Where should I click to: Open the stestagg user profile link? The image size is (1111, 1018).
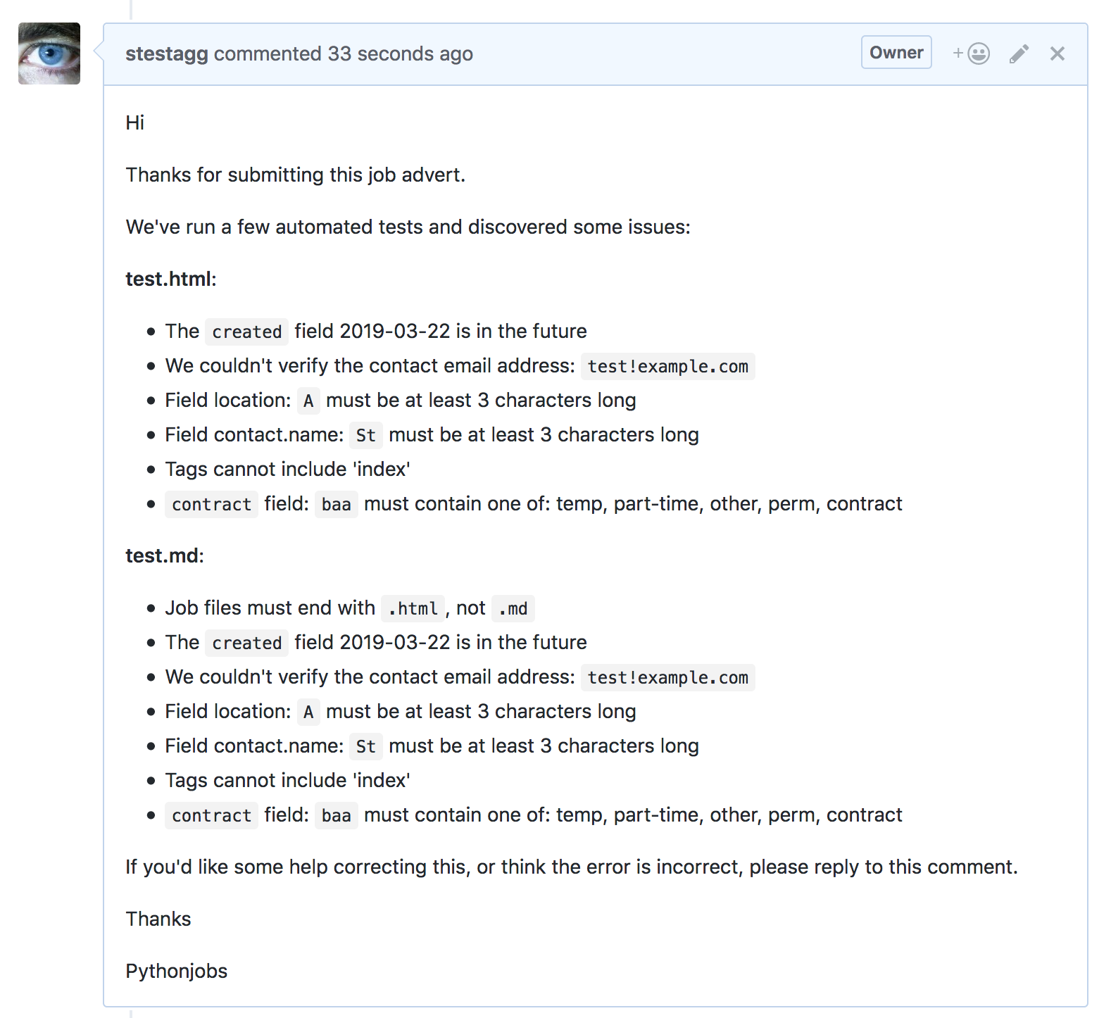(167, 54)
